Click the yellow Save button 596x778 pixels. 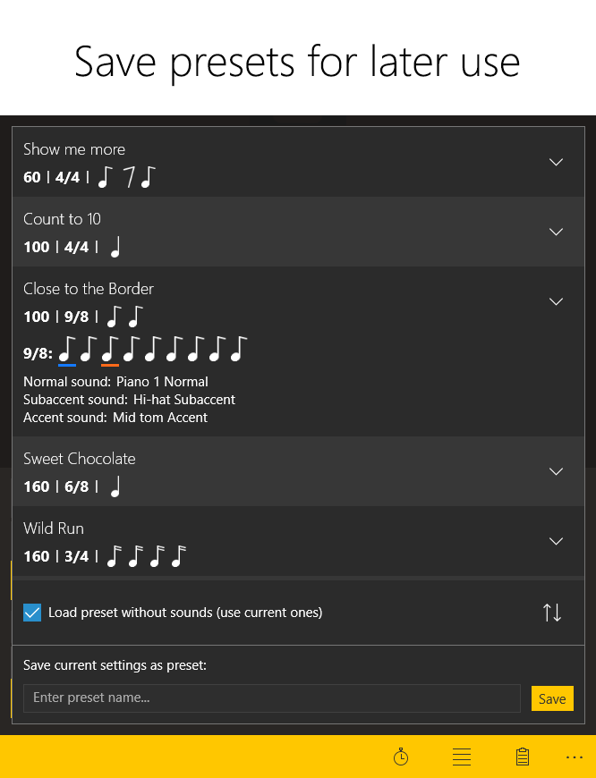(x=552, y=698)
